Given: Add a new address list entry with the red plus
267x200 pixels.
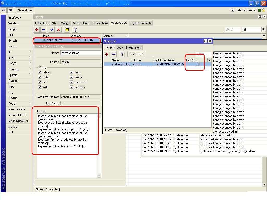Looking at the screenshot, I should tap(37, 30).
